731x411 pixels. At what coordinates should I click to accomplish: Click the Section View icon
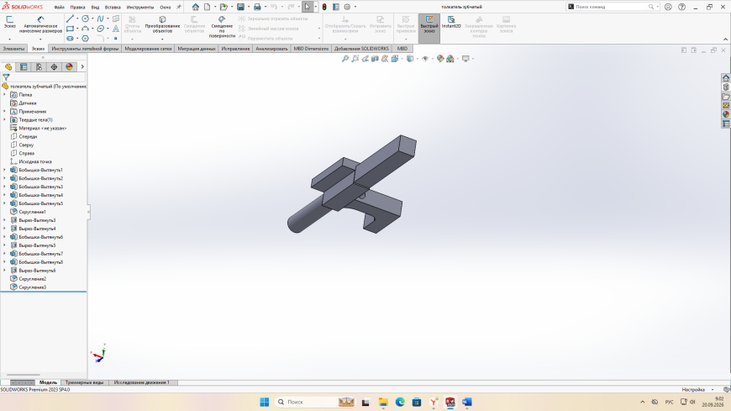(376, 59)
